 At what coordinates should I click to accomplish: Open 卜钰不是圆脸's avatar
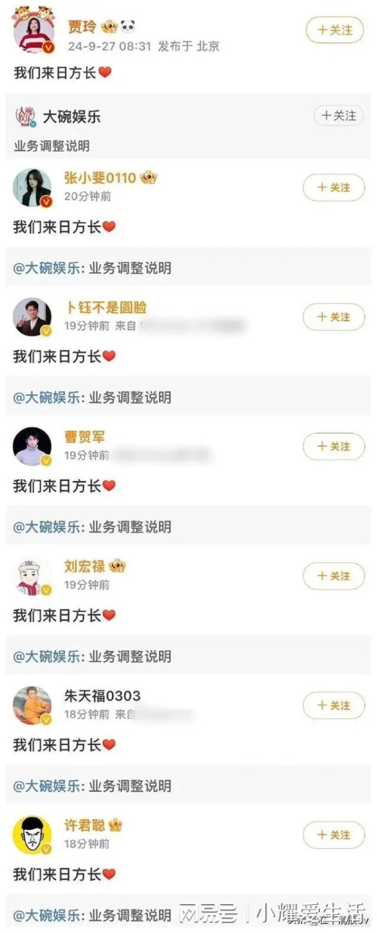point(32,317)
